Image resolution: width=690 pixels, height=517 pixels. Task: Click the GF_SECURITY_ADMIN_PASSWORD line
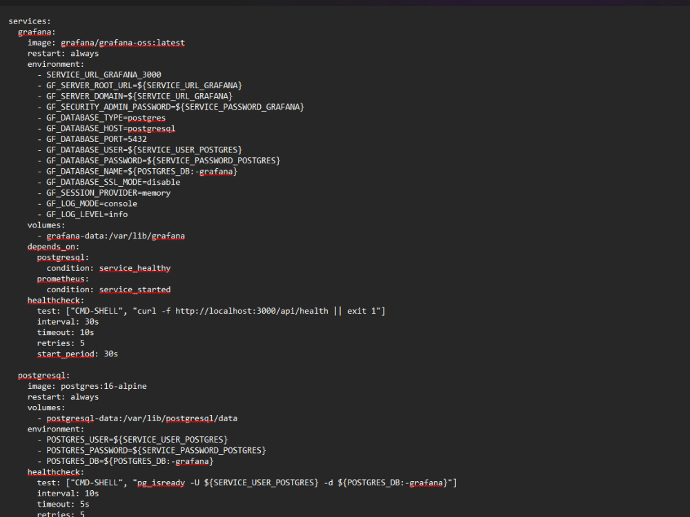(175, 107)
